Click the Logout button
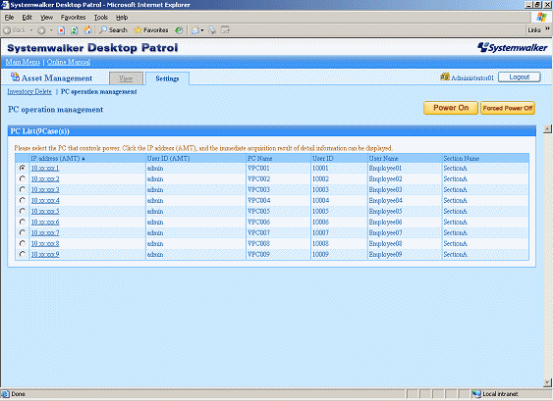Screen dimensions: 553x401 point(520,76)
